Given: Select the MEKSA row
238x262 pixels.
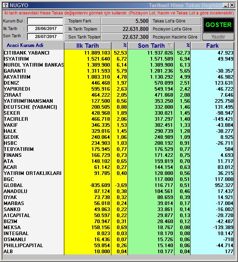Looking at the screenshot, I should pos(119,227).
